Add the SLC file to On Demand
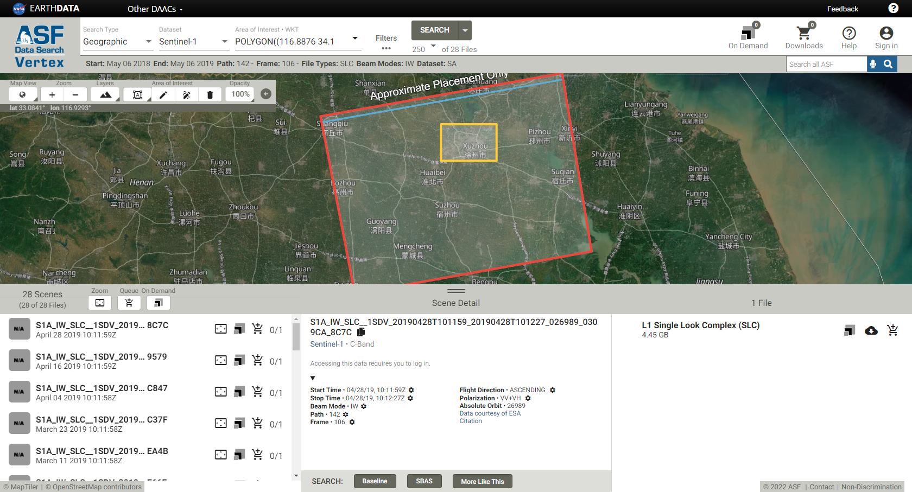The width and height of the screenshot is (912, 492). pyautogui.click(x=850, y=330)
